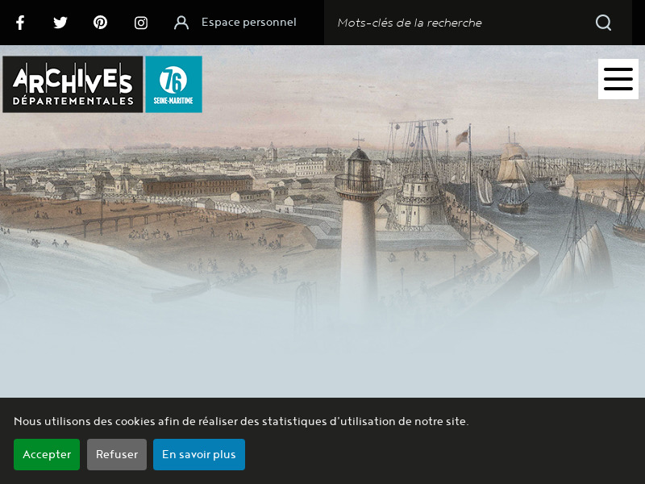Open the Facebook social icon
Viewport: 645px width, 484px height.
(20, 23)
